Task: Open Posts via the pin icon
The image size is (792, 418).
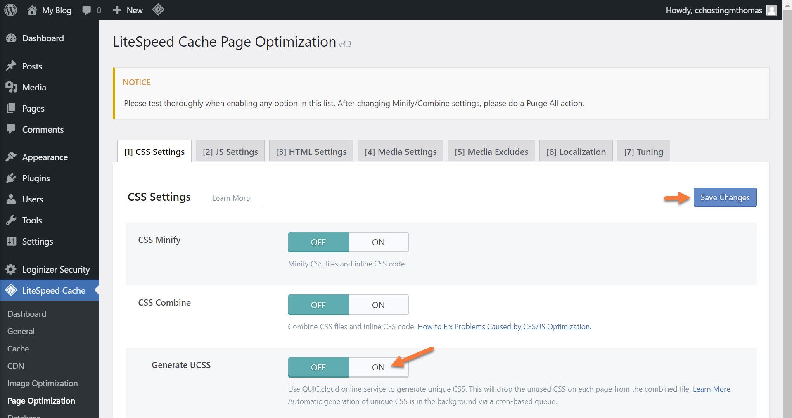Action: (x=11, y=66)
